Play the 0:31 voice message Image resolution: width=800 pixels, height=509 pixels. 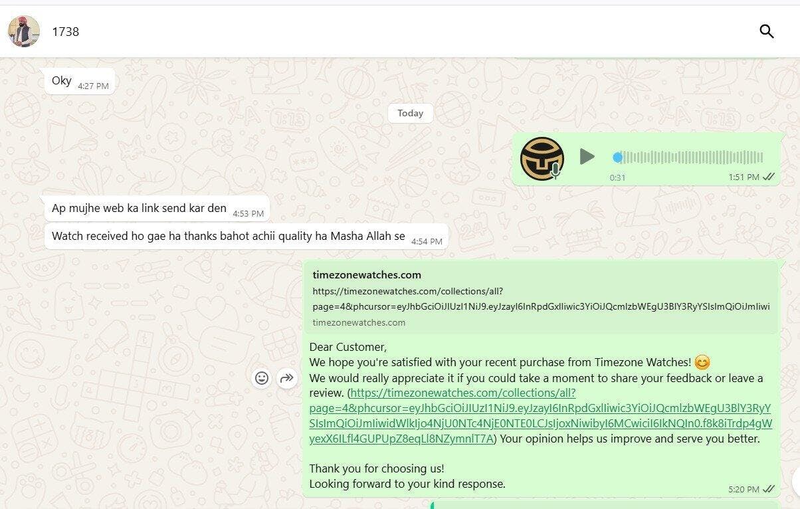click(x=587, y=157)
